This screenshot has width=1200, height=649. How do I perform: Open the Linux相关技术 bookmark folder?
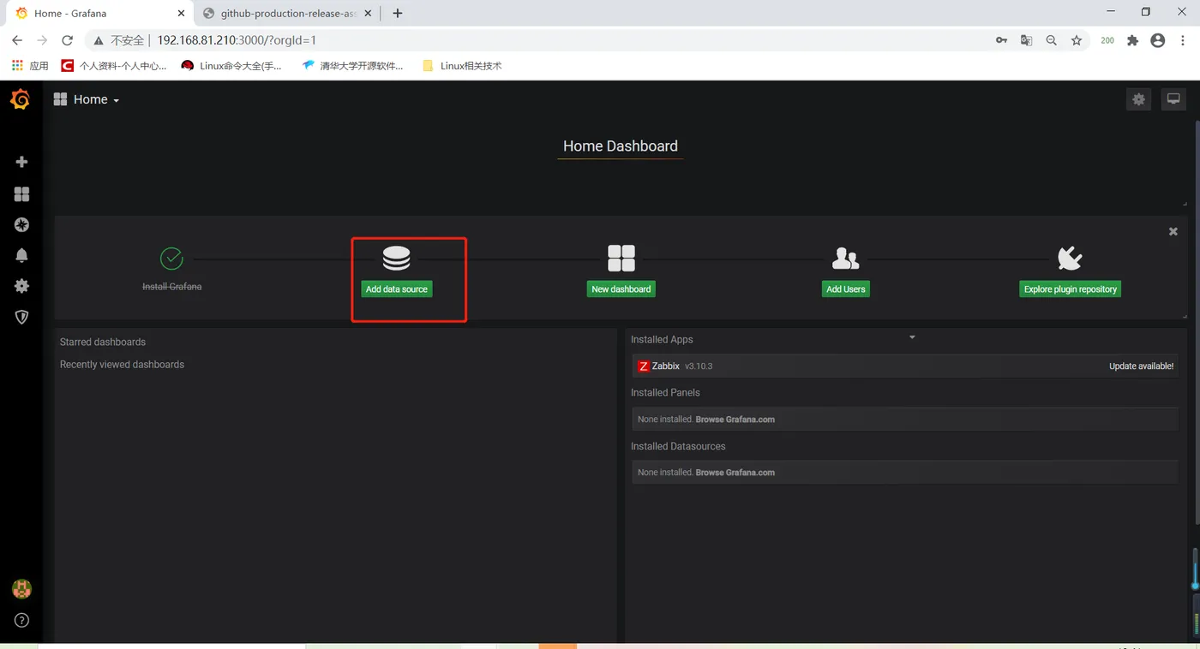pyautogui.click(x=462, y=66)
